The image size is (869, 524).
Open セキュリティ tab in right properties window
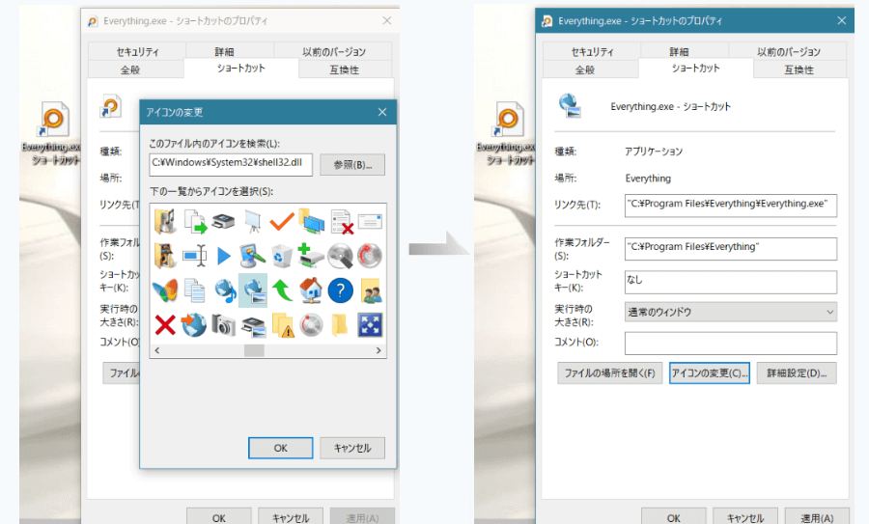592,51
